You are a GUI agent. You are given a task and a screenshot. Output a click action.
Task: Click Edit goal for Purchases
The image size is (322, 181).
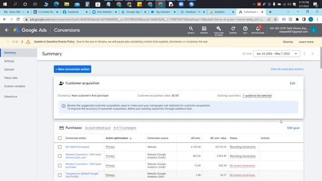click(x=293, y=128)
